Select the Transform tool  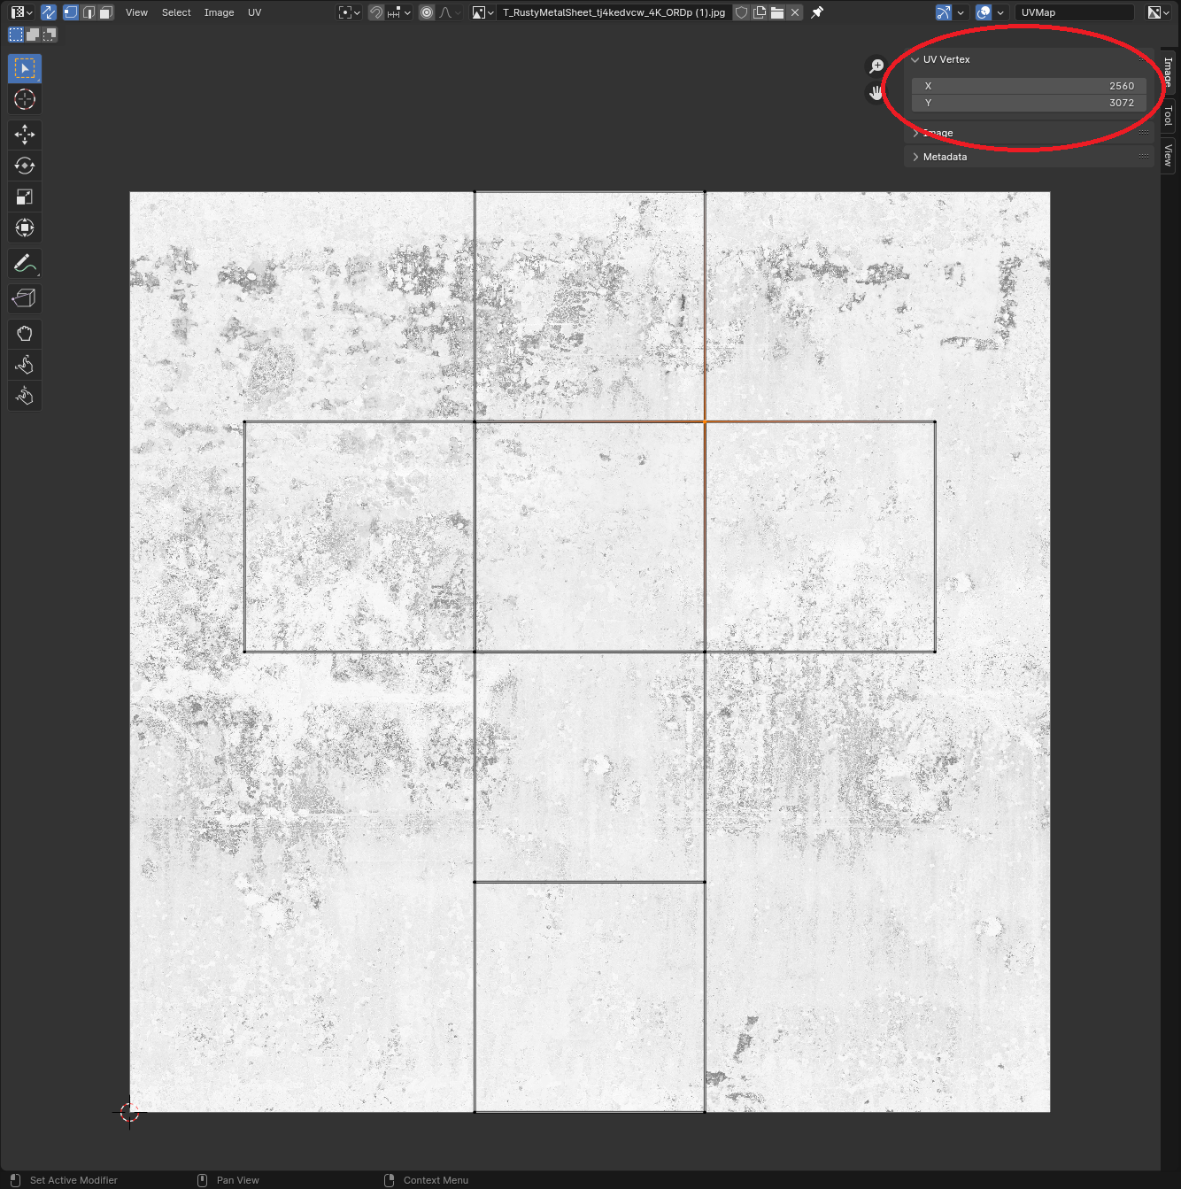25,228
